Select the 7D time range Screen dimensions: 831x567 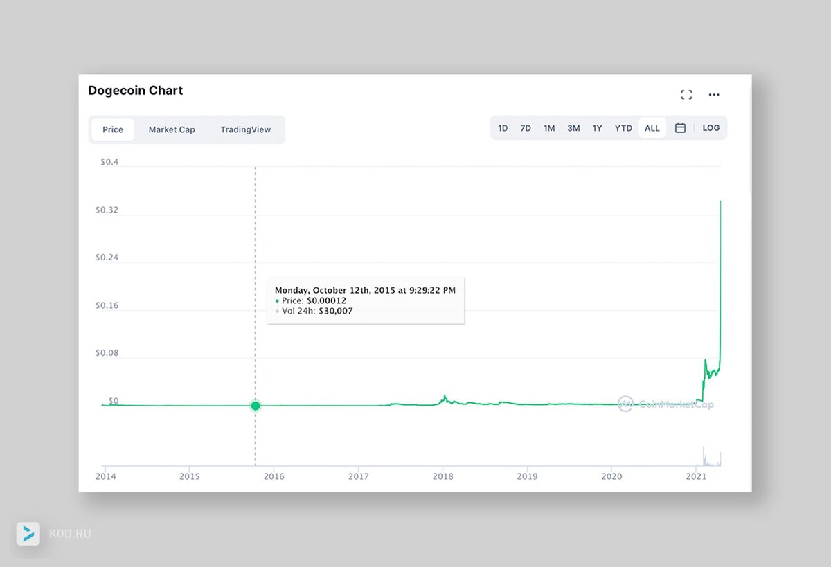tap(526, 128)
